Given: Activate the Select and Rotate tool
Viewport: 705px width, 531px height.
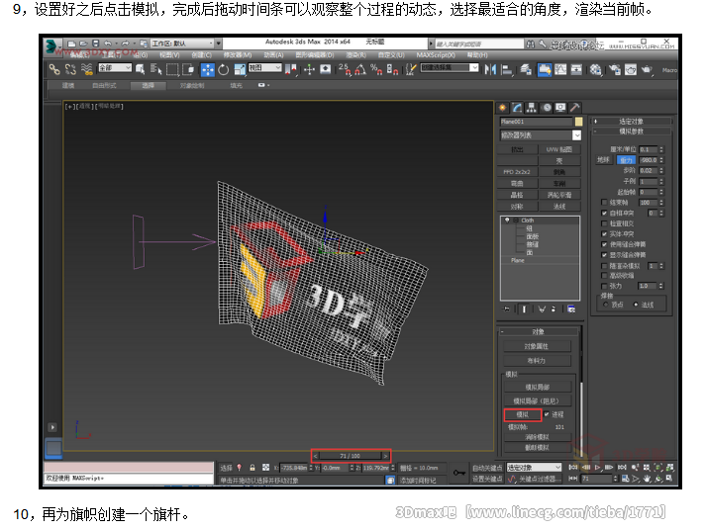Looking at the screenshot, I should pyautogui.click(x=224, y=69).
